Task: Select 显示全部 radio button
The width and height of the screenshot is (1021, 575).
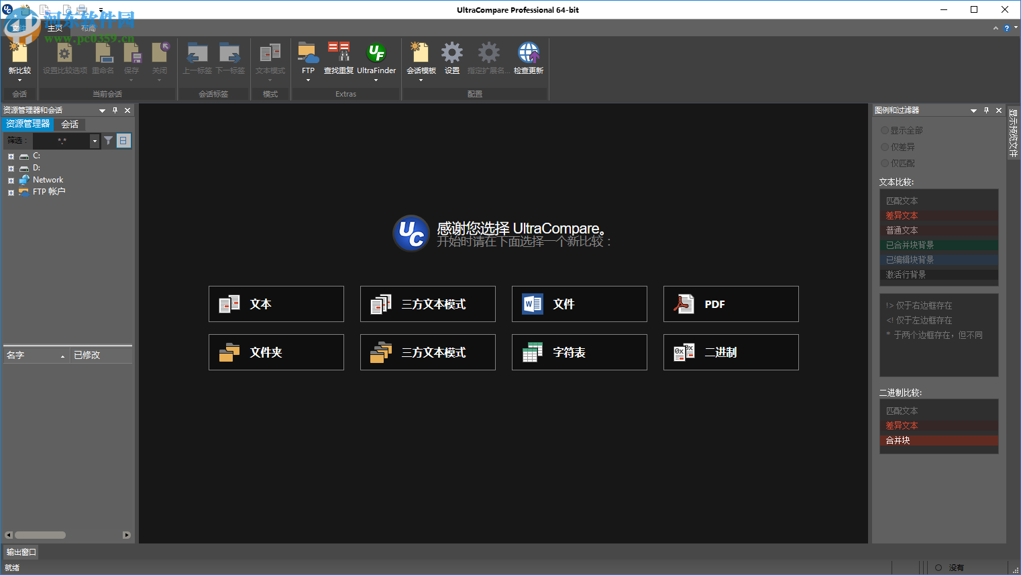Action: (885, 130)
